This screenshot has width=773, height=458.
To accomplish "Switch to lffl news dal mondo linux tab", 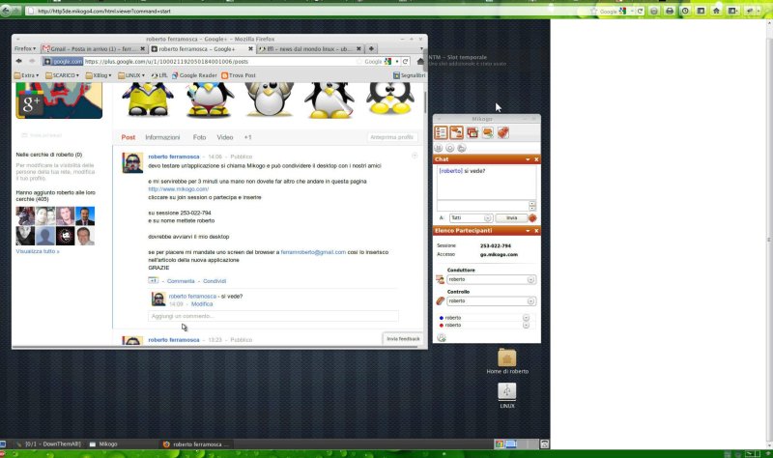I will [x=310, y=49].
